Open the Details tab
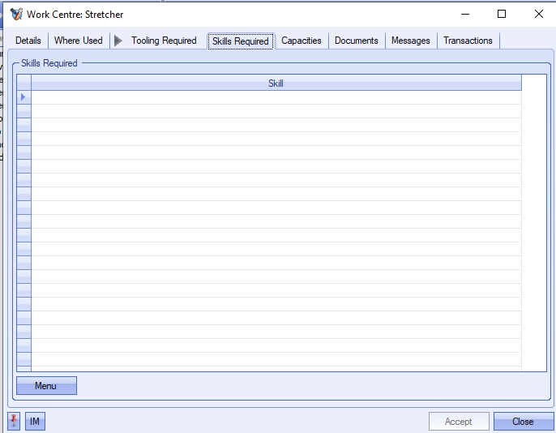Image resolution: width=556 pixels, height=433 pixels. click(x=28, y=41)
